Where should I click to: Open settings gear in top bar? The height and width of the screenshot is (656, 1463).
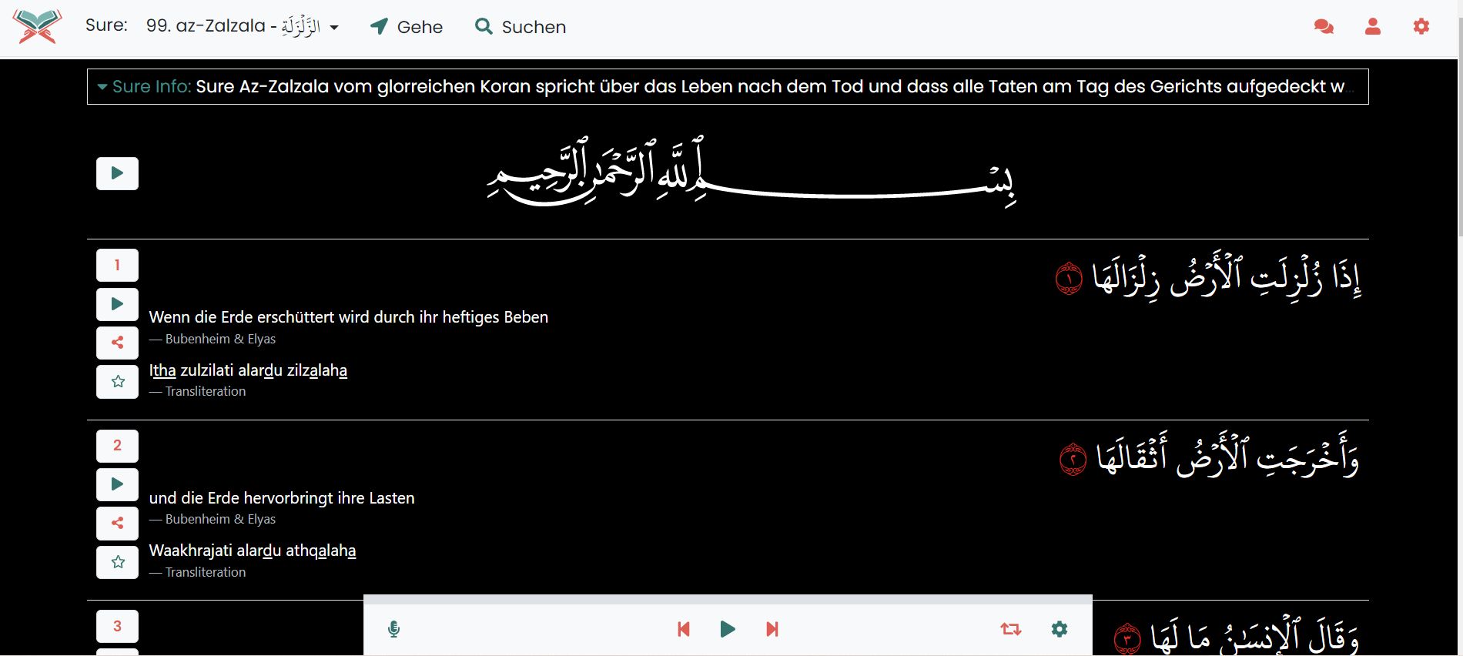click(1421, 27)
